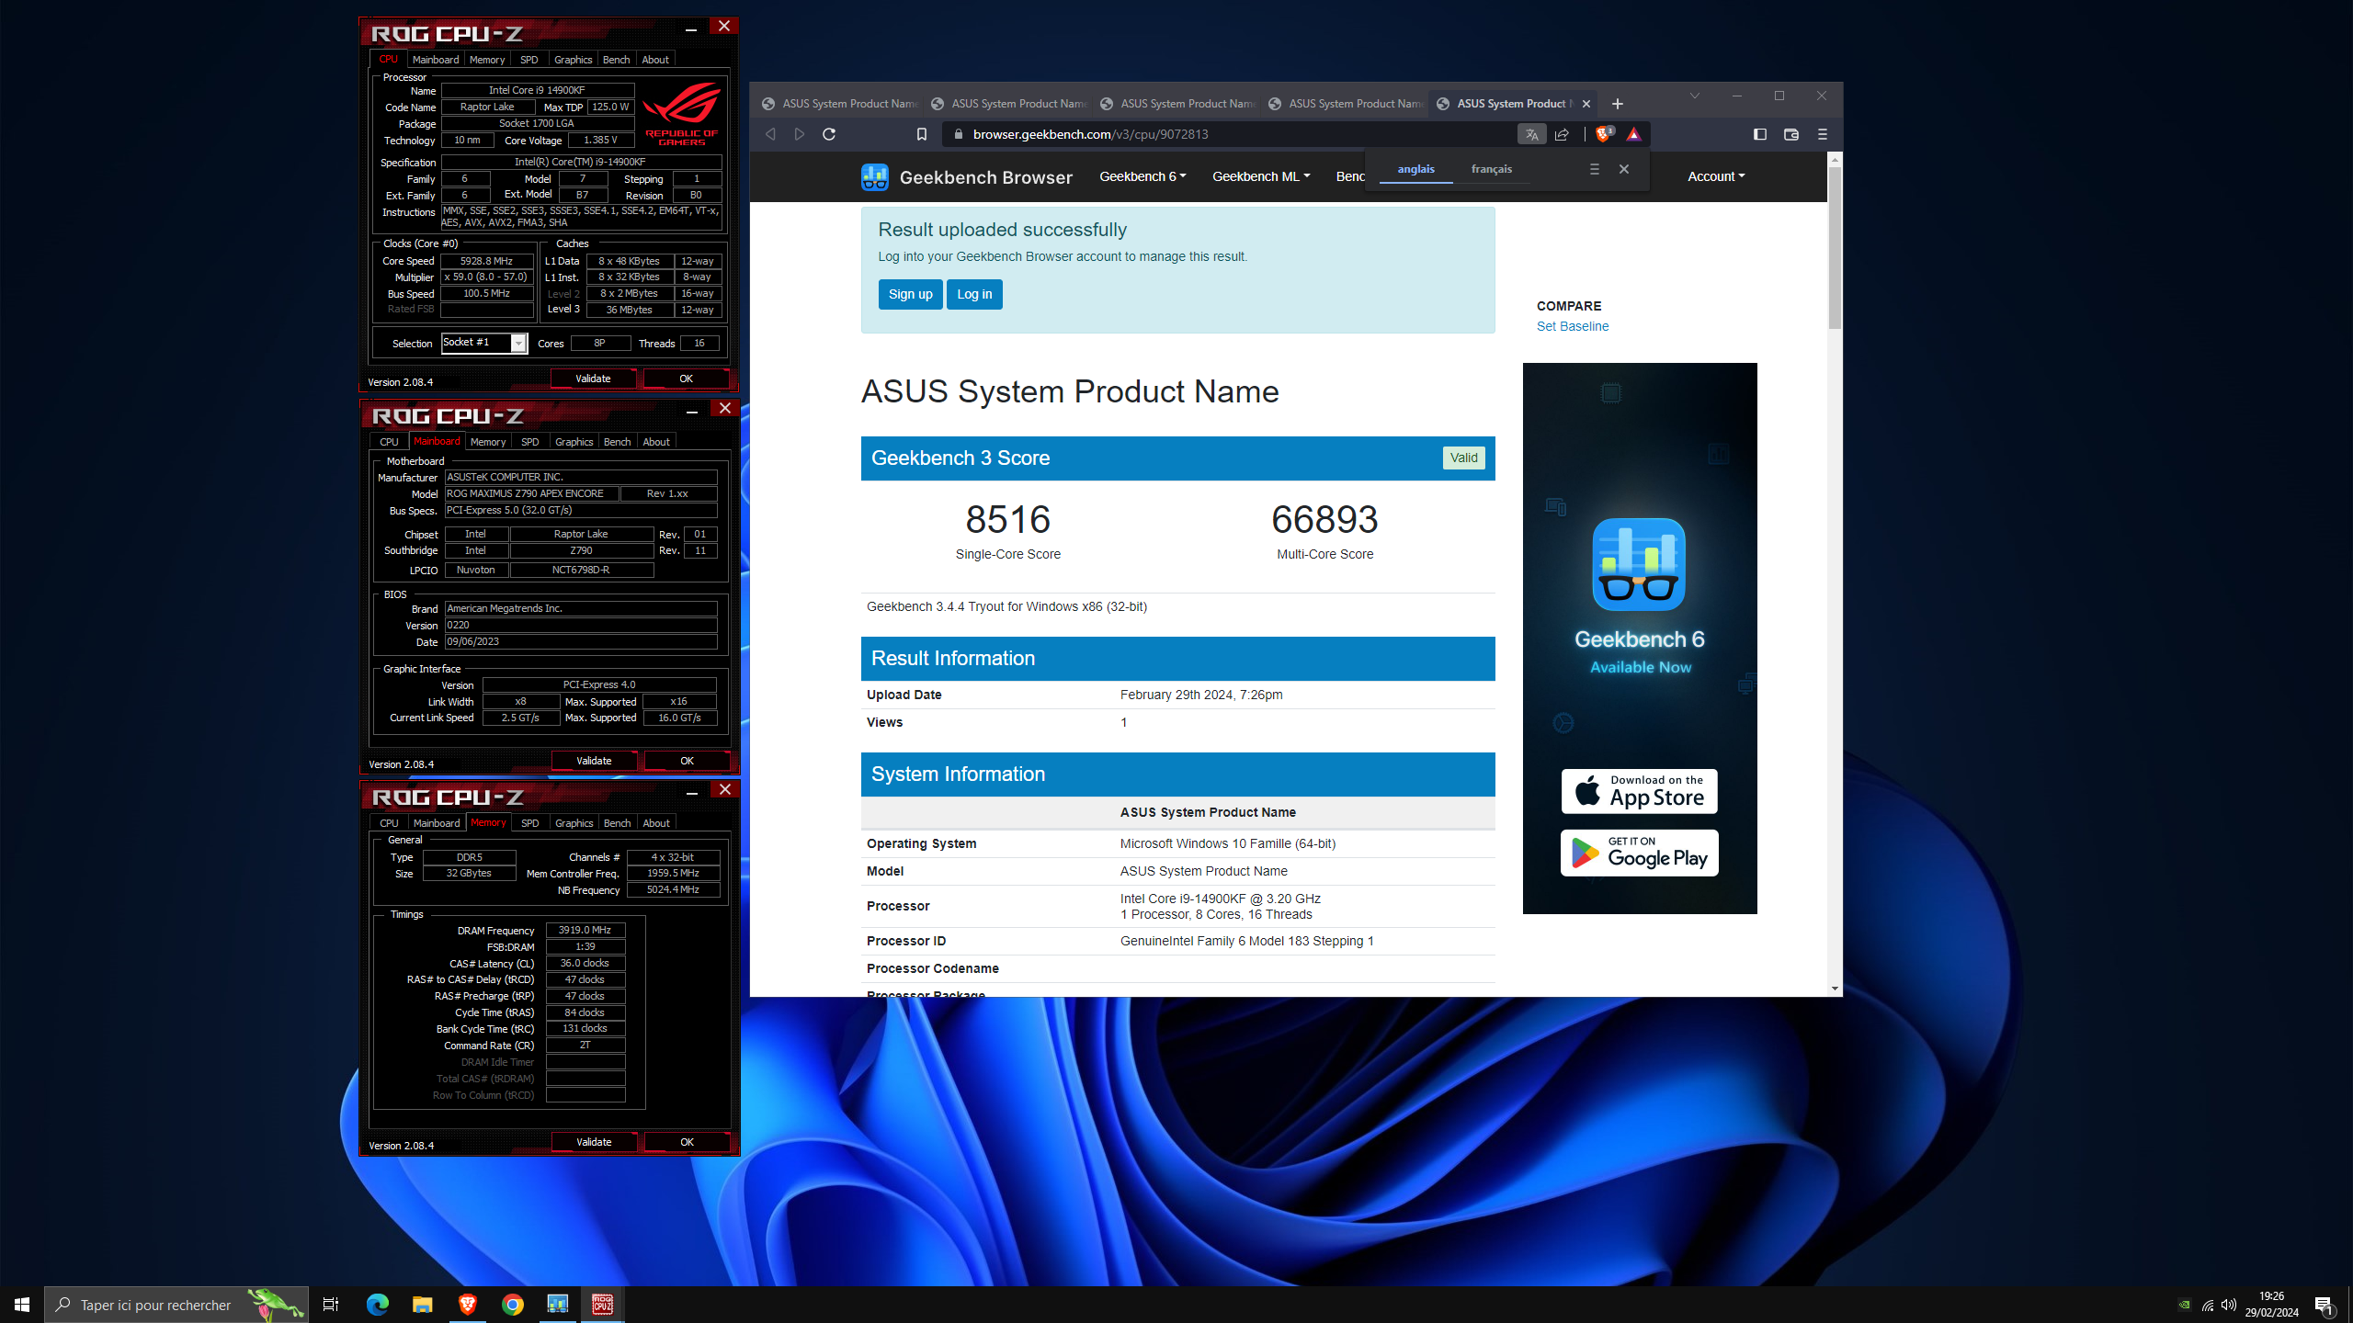Open the Brave wallet icon
Viewport: 2353px width, 1323px height.
click(1791, 134)
